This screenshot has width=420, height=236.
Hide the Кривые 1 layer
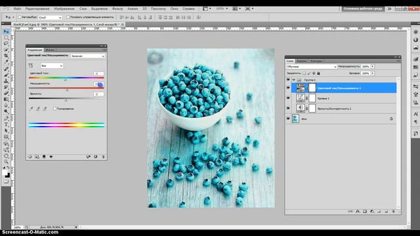pyautogui.click(x=288, y=98)
